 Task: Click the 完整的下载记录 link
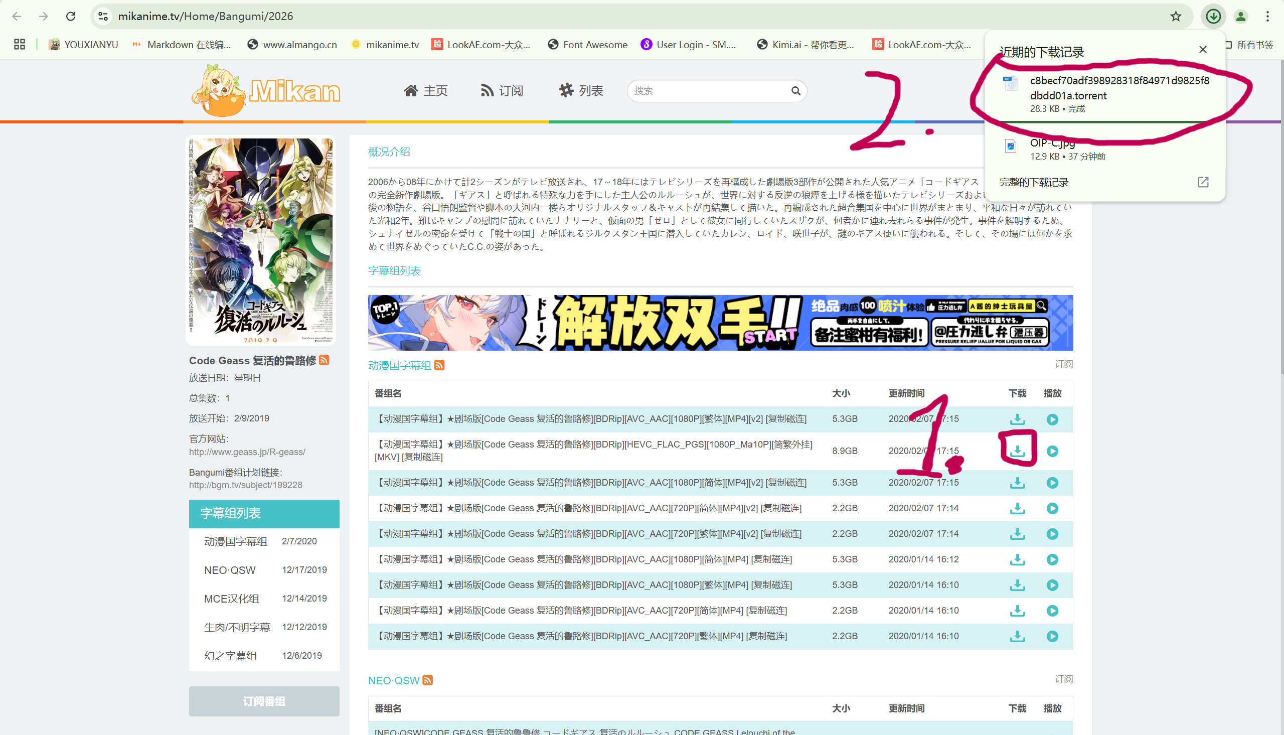pyautogui.click(x=1034, y=182)
